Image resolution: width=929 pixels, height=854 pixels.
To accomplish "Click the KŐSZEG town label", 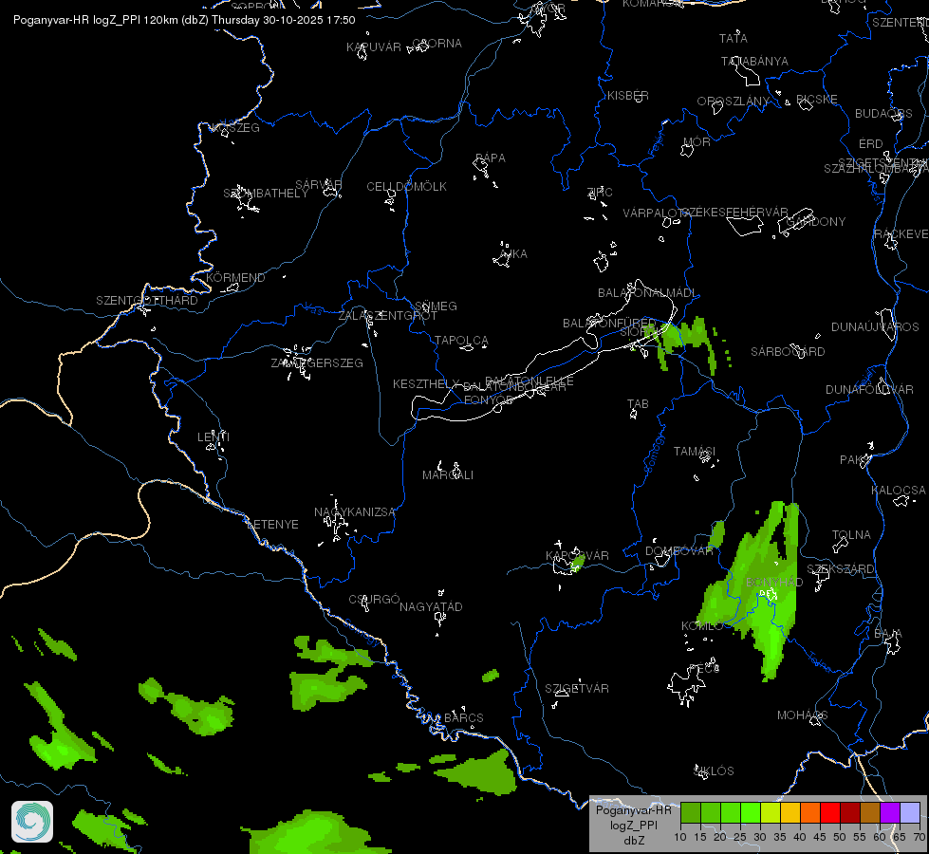I will click(x=235, y=128).
